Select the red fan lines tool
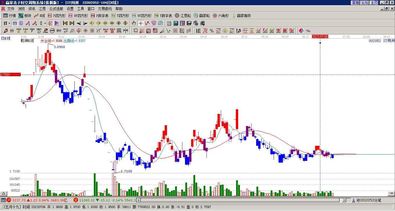 142,31
